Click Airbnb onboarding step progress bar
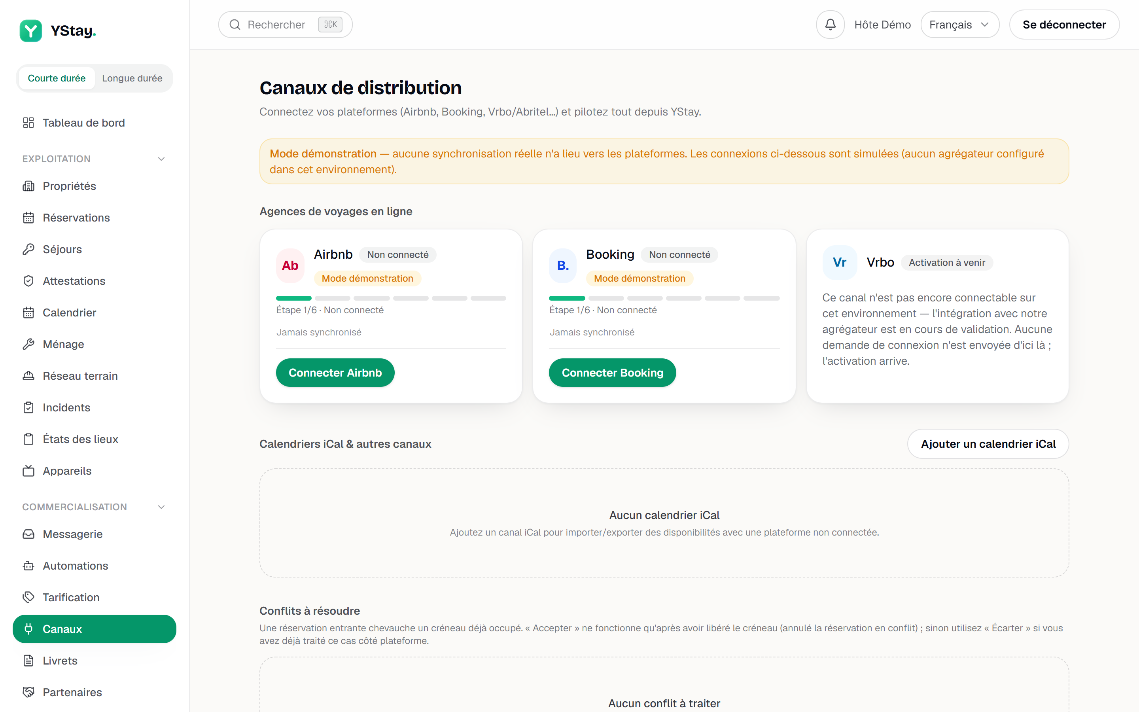The height and width of the screenshot is (712, 1139). (391, 298)
